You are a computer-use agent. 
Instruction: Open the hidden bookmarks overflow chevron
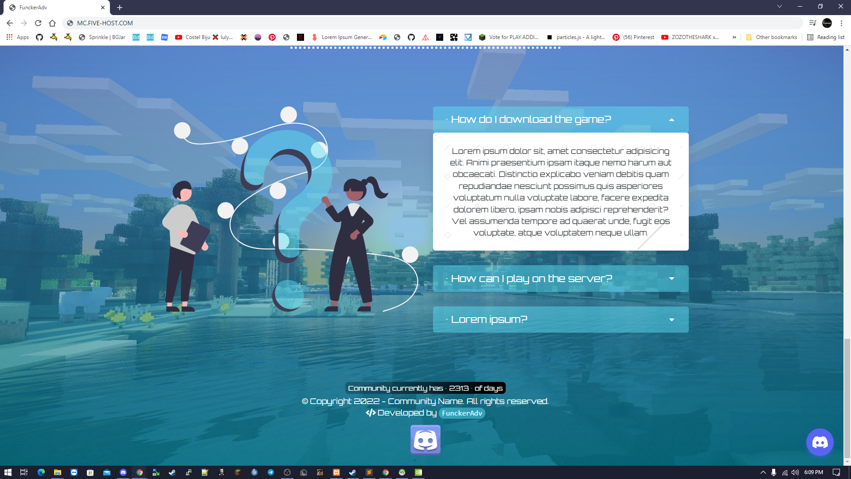(734, 37)
